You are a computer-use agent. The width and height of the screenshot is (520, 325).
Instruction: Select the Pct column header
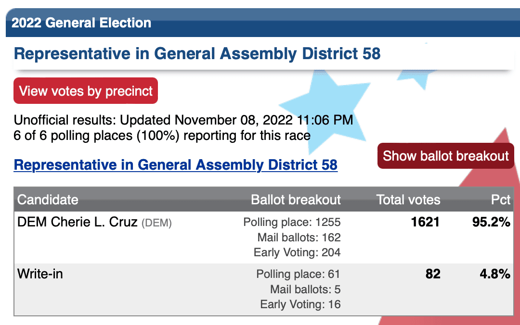[500, 200]
